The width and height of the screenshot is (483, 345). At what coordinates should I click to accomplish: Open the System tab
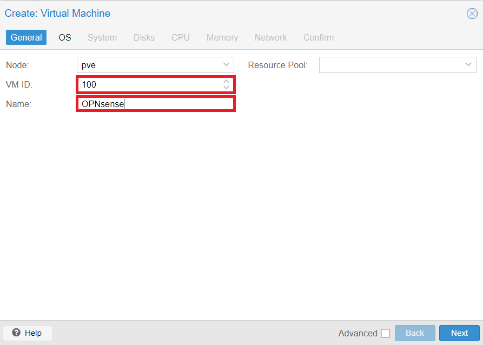102,37
